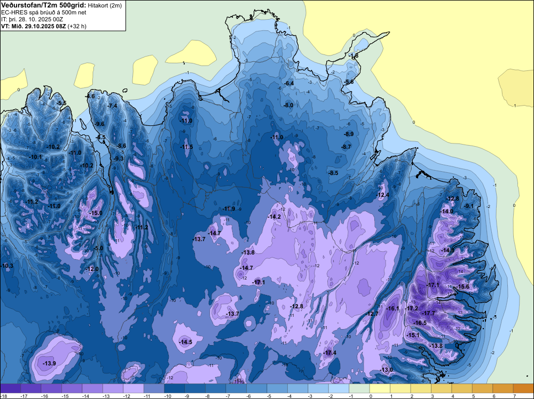Click the -8.9 temperature label
This screenshot has width=534, height=399.
[349, 134]
